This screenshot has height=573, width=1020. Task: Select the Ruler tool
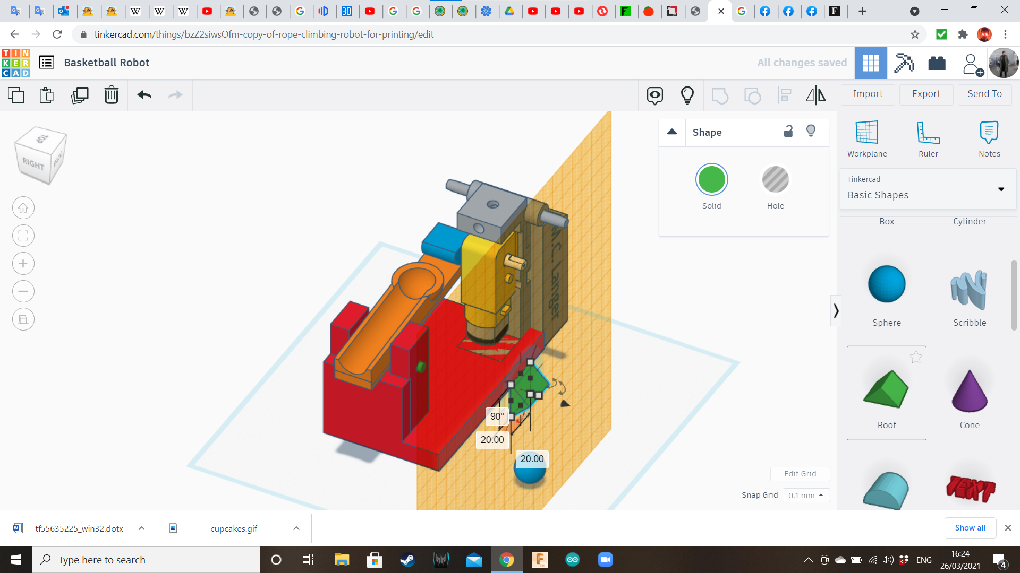[x=928, y=138]
